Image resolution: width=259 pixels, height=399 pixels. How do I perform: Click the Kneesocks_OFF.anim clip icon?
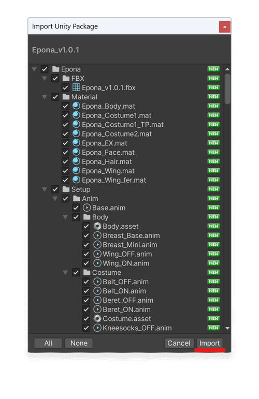pyautogui.click(x=97, y=328)
